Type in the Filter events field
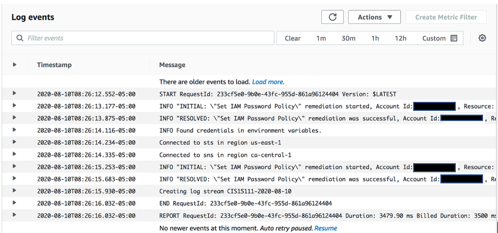The width and height of the screenshot is (498, 233). (144, 38)
